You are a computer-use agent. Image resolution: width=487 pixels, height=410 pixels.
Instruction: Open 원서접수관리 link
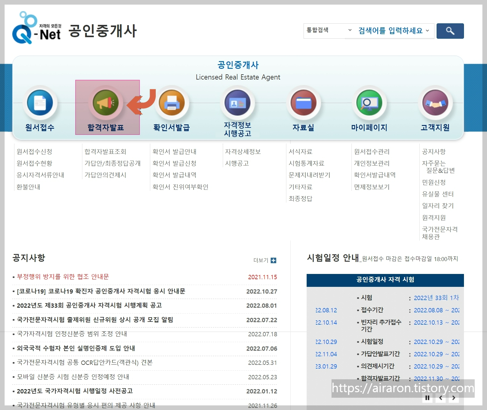point(372,151)
